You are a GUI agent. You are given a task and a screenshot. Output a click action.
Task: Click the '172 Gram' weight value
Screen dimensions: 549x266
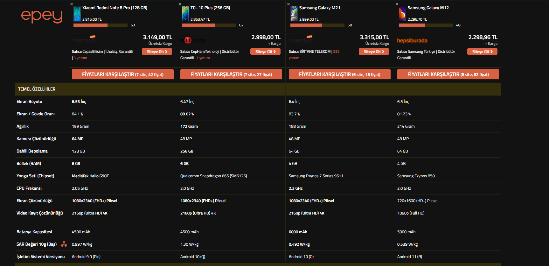point(189,126)
